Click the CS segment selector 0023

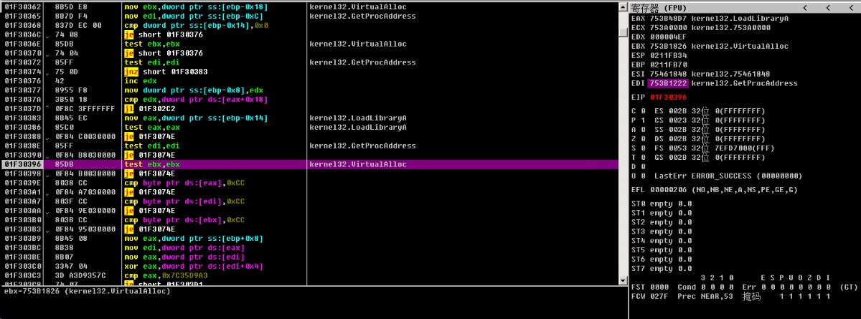point(677,120)
